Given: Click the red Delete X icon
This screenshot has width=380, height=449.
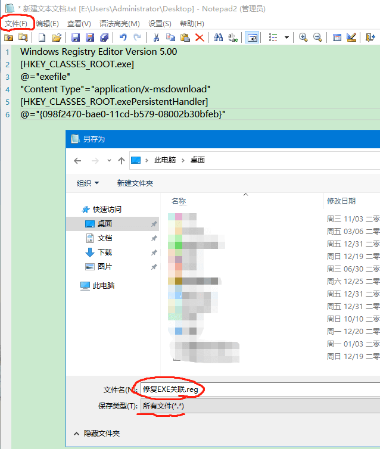Looking at the screenshot, I should (200, 38).
